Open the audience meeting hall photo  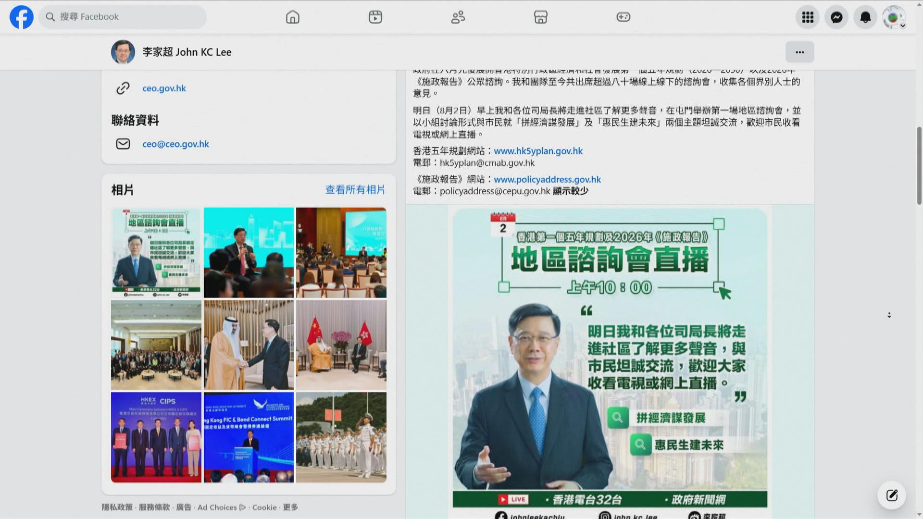pyautogui.click(x=341, y=253)
